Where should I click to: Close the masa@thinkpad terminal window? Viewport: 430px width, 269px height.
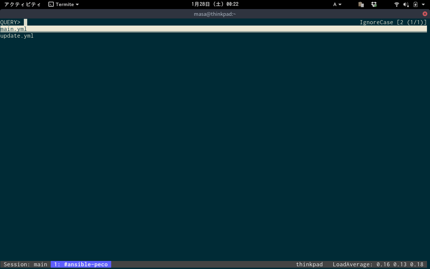pyautogui.click(x=425, y=14)
